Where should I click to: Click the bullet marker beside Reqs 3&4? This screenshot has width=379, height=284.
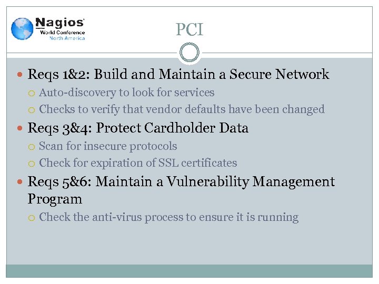21,129
